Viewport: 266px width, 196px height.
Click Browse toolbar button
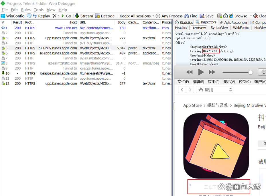[x=238, y=16]
